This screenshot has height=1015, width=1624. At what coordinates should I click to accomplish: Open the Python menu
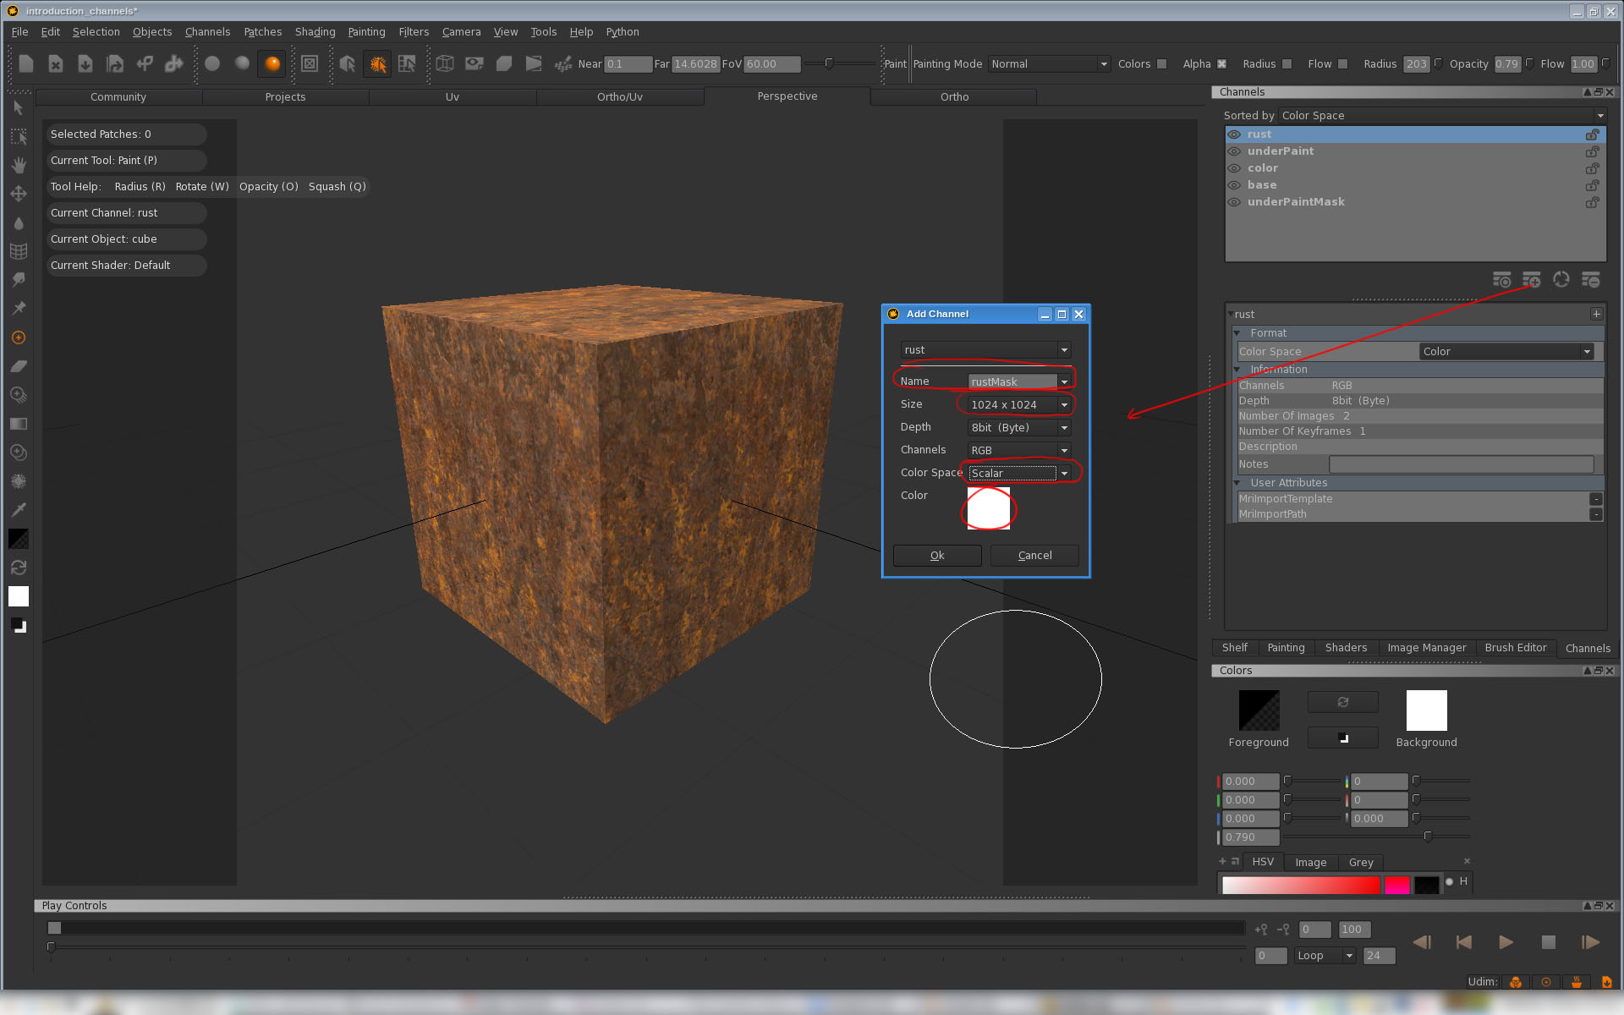pos(623,32)
